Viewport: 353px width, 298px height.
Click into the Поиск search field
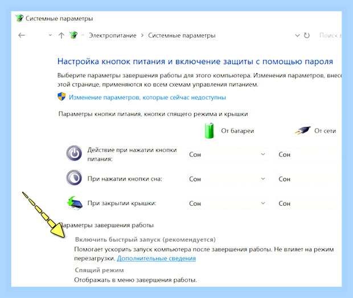click(330, 35)
